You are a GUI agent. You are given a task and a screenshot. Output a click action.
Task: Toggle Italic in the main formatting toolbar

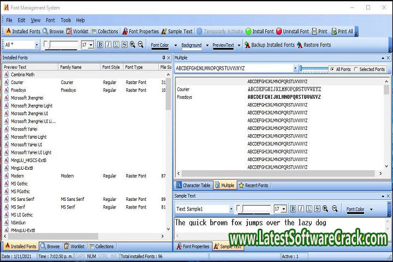pos(108,45)
